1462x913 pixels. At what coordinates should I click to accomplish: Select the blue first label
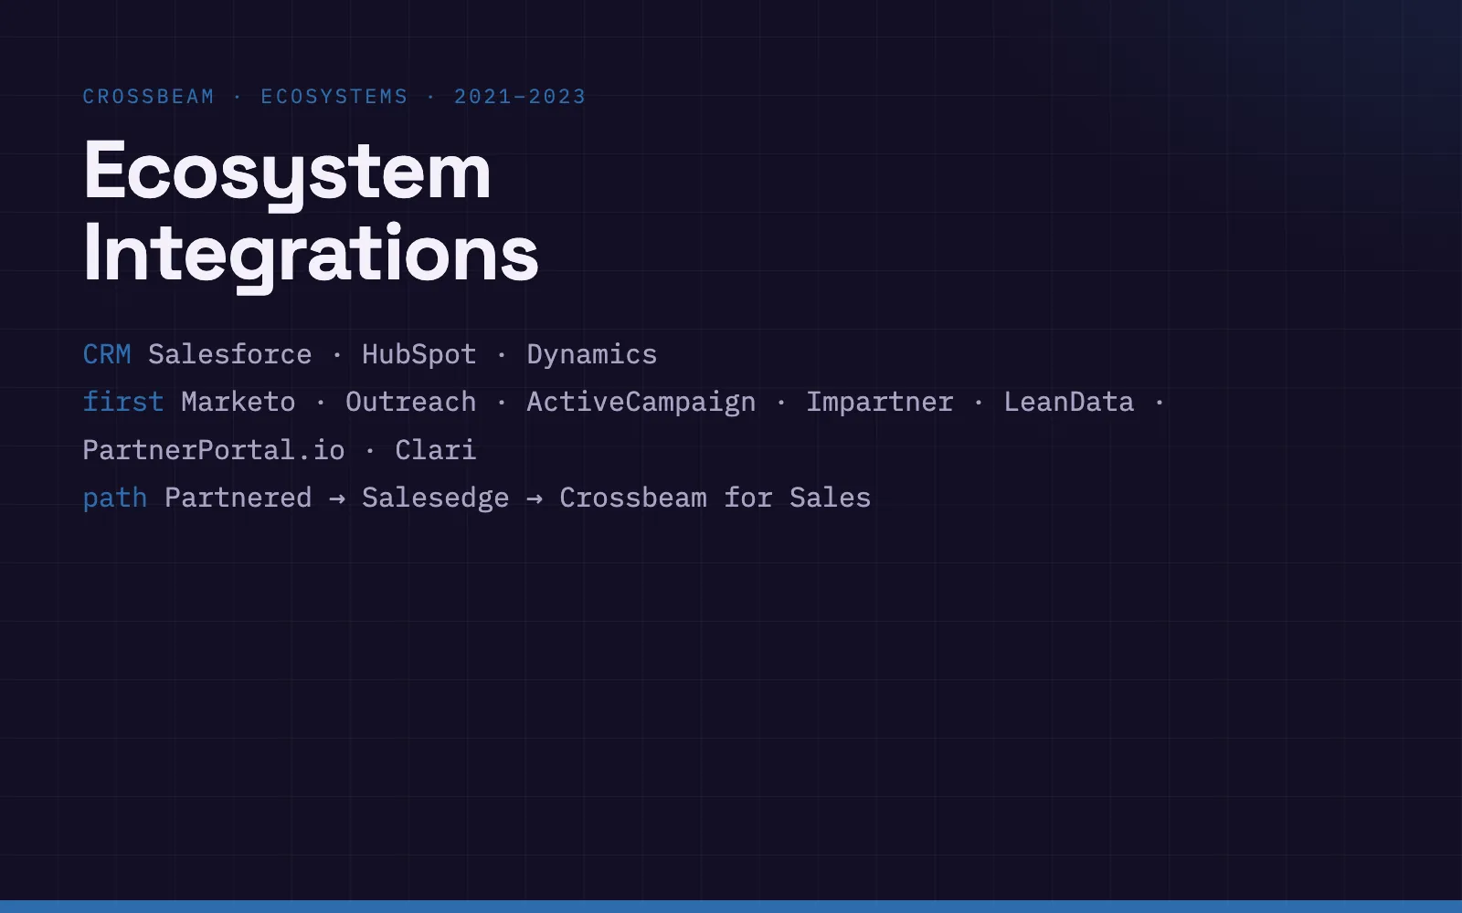pyautogui.click(x=123, y=402)
